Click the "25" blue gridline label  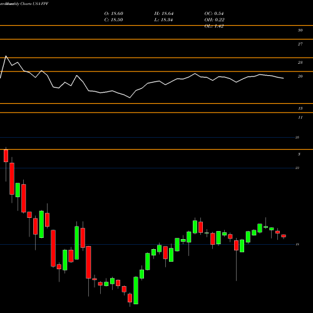[297, 137]
